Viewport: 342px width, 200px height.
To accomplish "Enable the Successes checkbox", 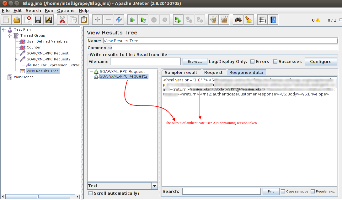I will 275,62.
